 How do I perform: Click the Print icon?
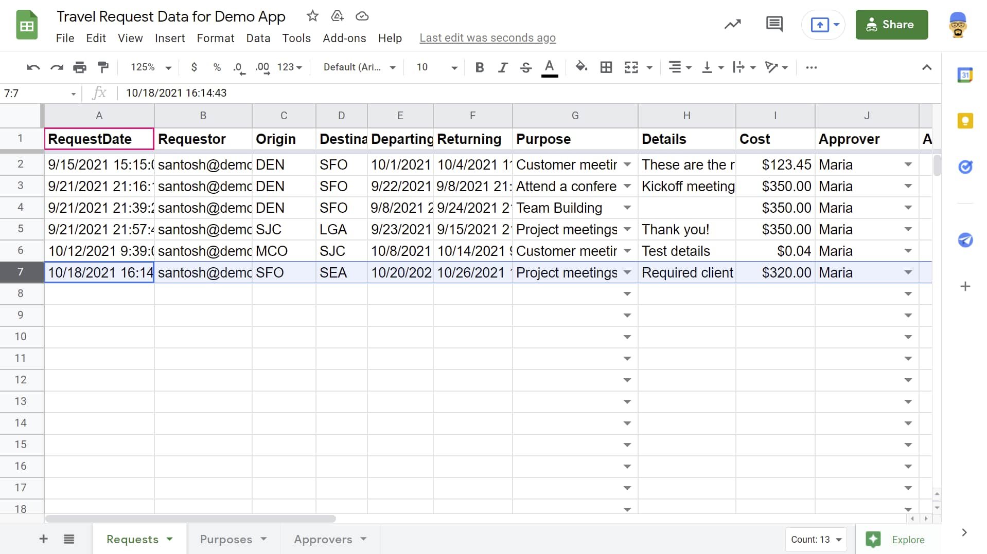(x=80, y=67)
